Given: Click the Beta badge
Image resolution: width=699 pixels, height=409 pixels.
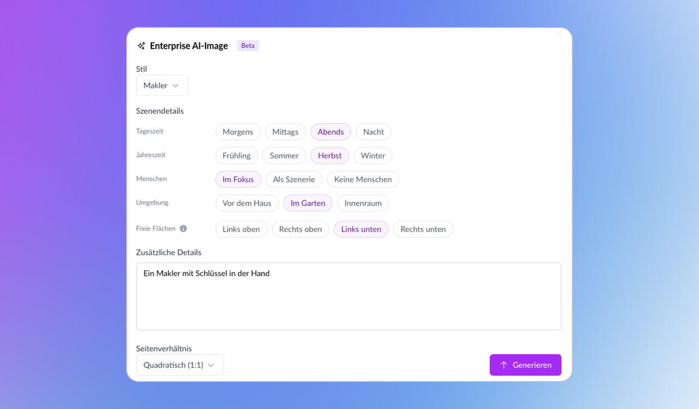Looking at the screenshot, I should [x=248, y=46].
